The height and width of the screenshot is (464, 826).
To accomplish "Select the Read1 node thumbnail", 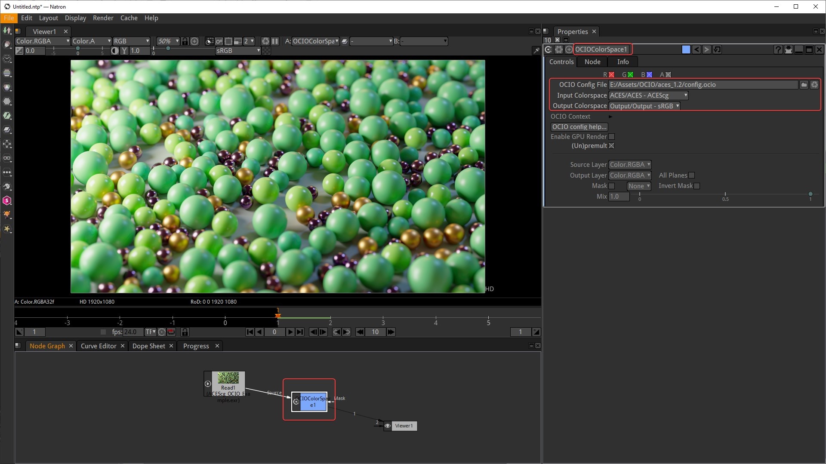I will 228,378.
